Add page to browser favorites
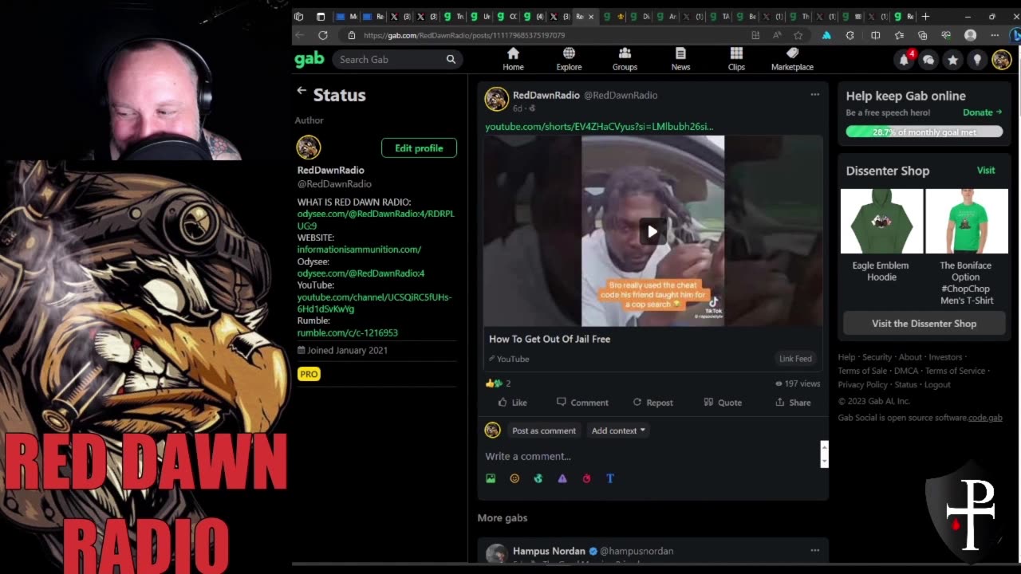The image size is (1021, 574). (798, 35)
